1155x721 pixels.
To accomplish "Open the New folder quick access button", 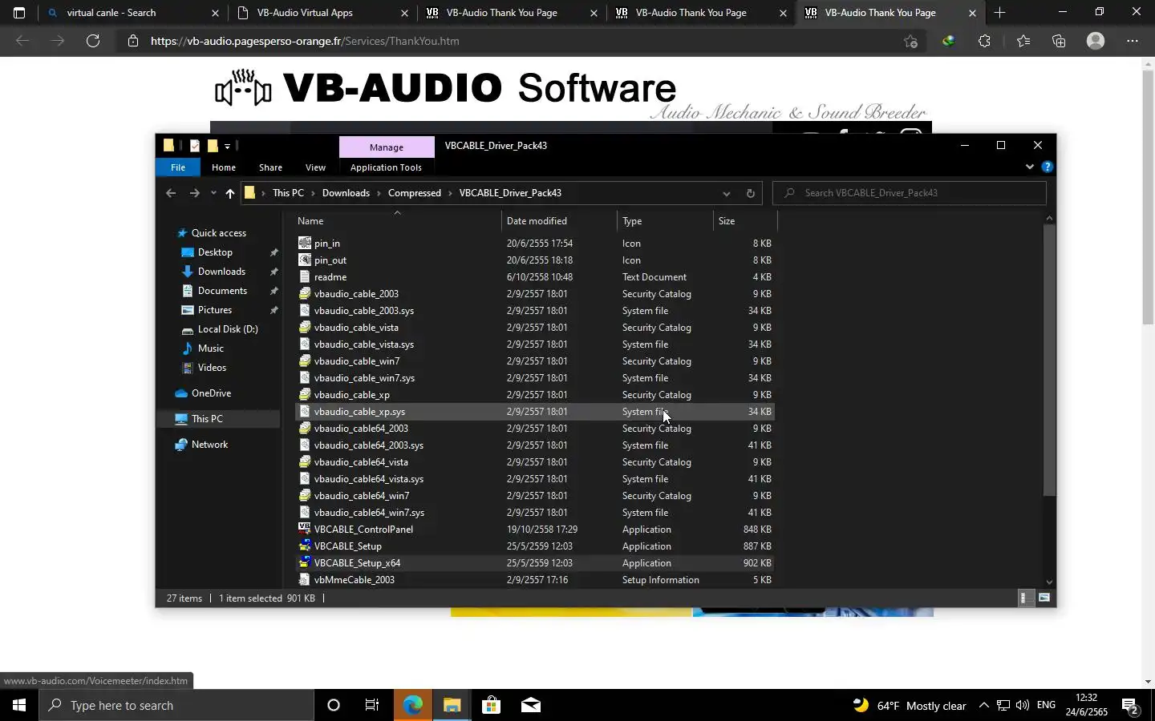I will tap(213, 146).
